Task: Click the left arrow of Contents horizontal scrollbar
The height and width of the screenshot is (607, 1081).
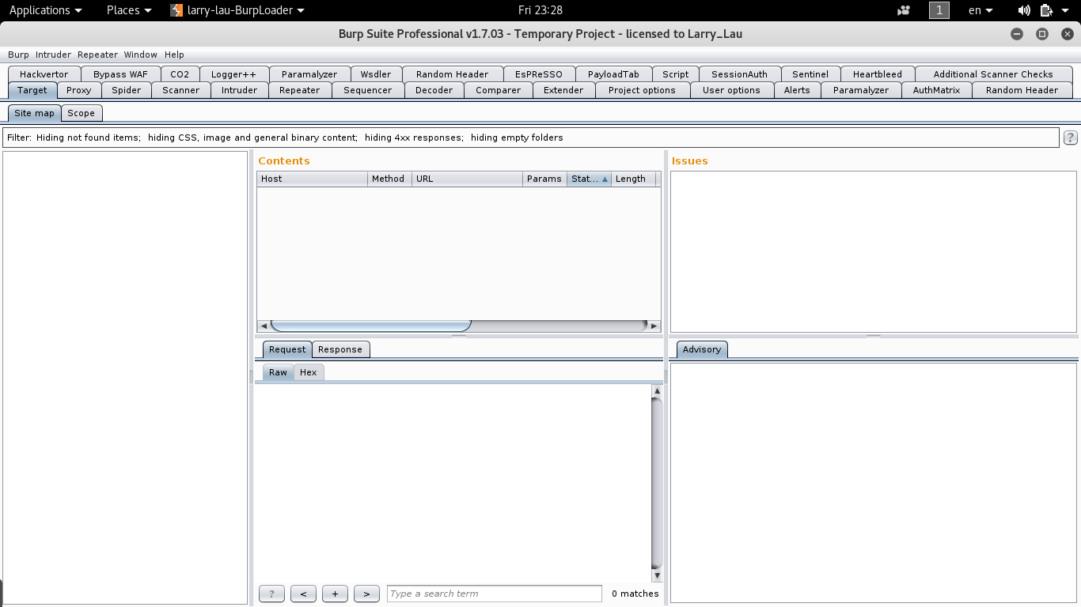Action: click(264, 326)
